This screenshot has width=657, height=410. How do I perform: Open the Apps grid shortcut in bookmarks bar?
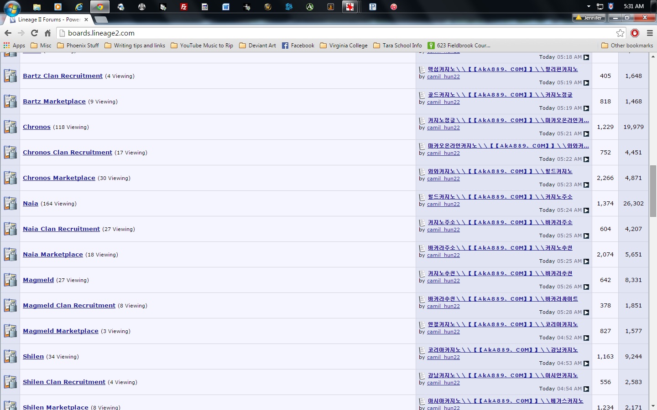[x=14, y=46]
